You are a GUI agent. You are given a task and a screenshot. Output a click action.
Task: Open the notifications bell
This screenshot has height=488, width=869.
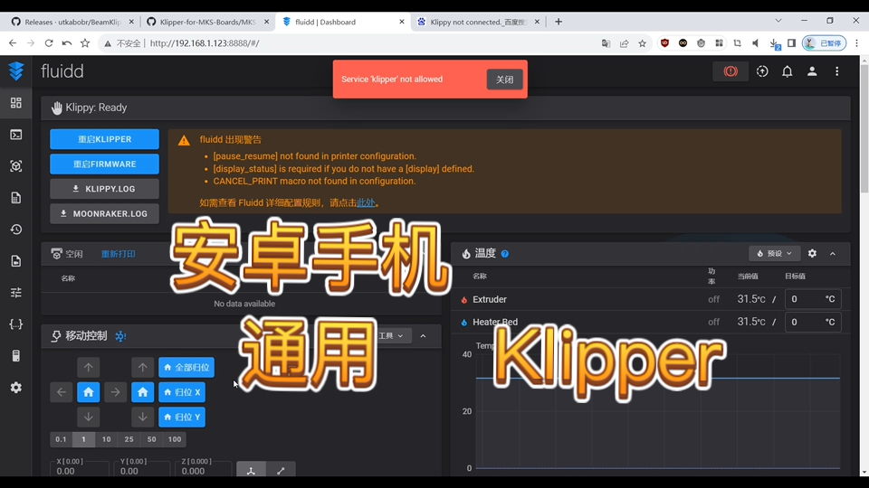coord(787,71)
